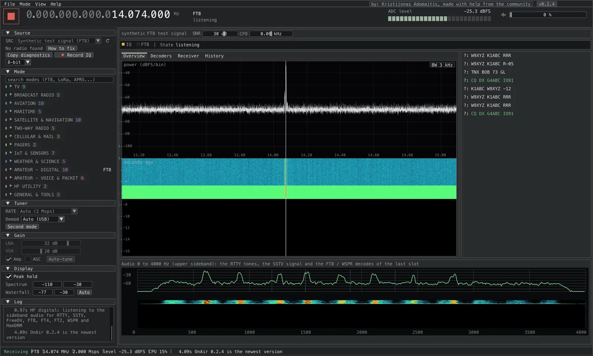Expand AMATEUR – DIGITAL category
The height and width of the screenshot is (356, 593).
click(11, 169)
